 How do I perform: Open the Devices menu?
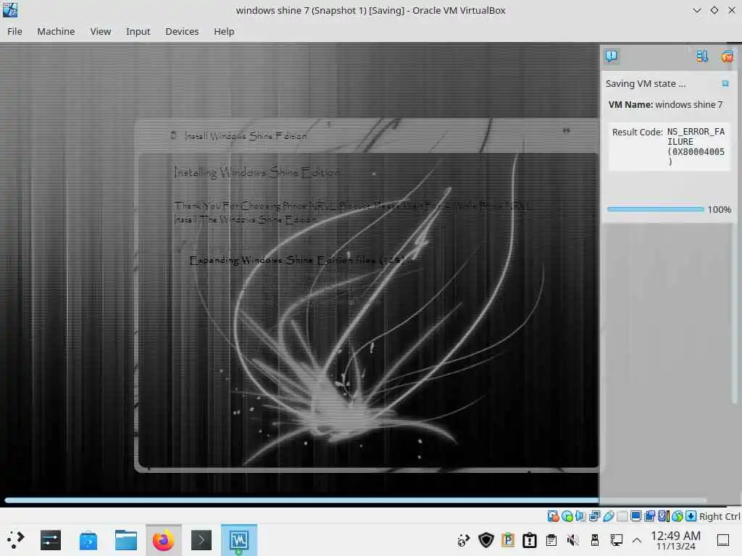tap(182, 31)
